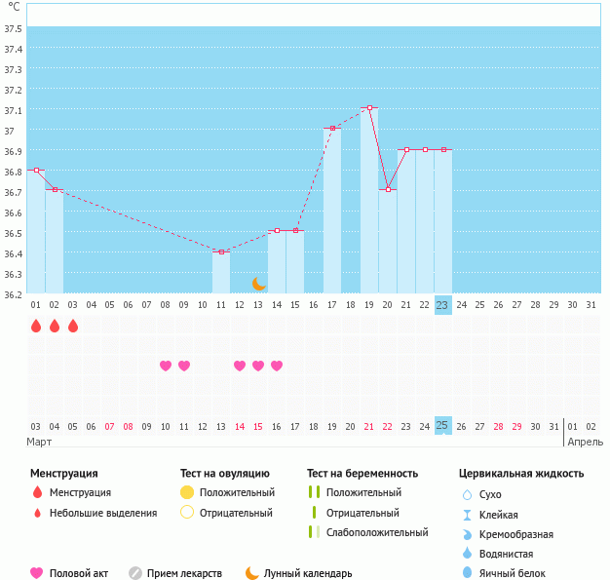Click the 37.1 temperature point on day 19
610x580 pixels.
(369, 108)
